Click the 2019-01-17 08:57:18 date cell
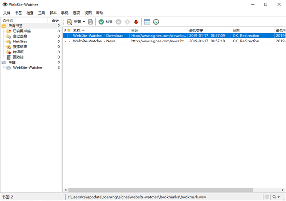 click(x=207, y=41)
